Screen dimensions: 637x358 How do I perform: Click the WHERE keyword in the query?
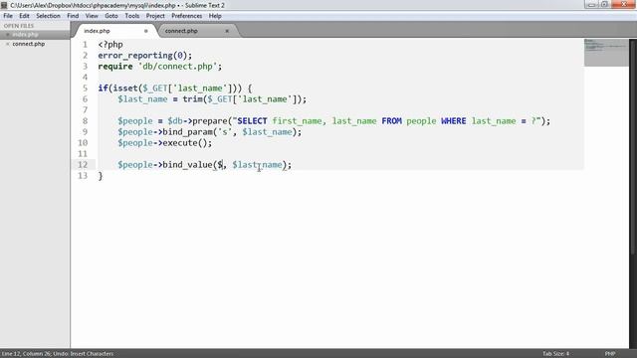[x=454, y=121]
